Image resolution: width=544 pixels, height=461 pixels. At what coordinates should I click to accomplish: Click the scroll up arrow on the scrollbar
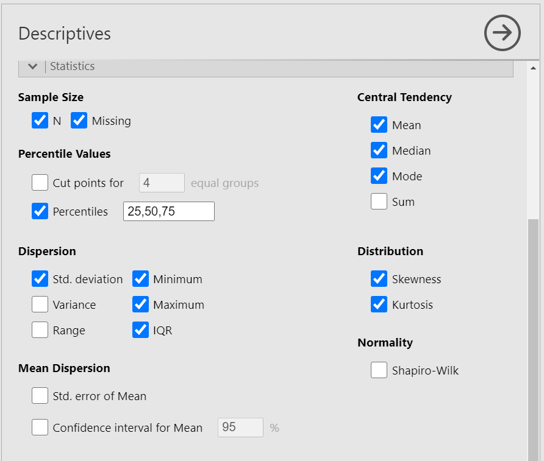(533, 68)
